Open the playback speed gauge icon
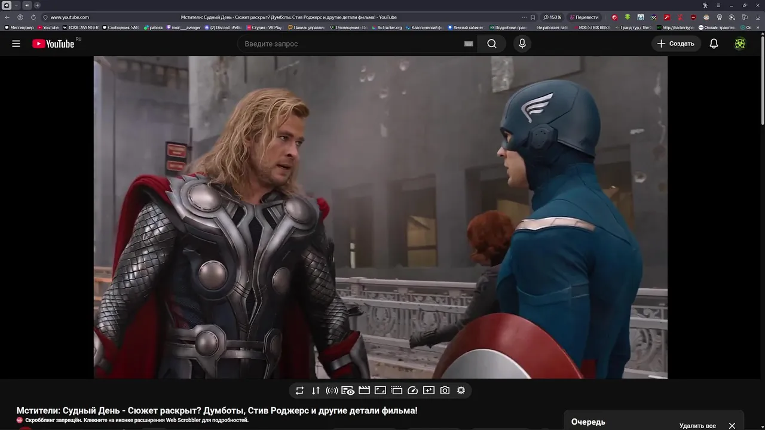 (412, 391)
